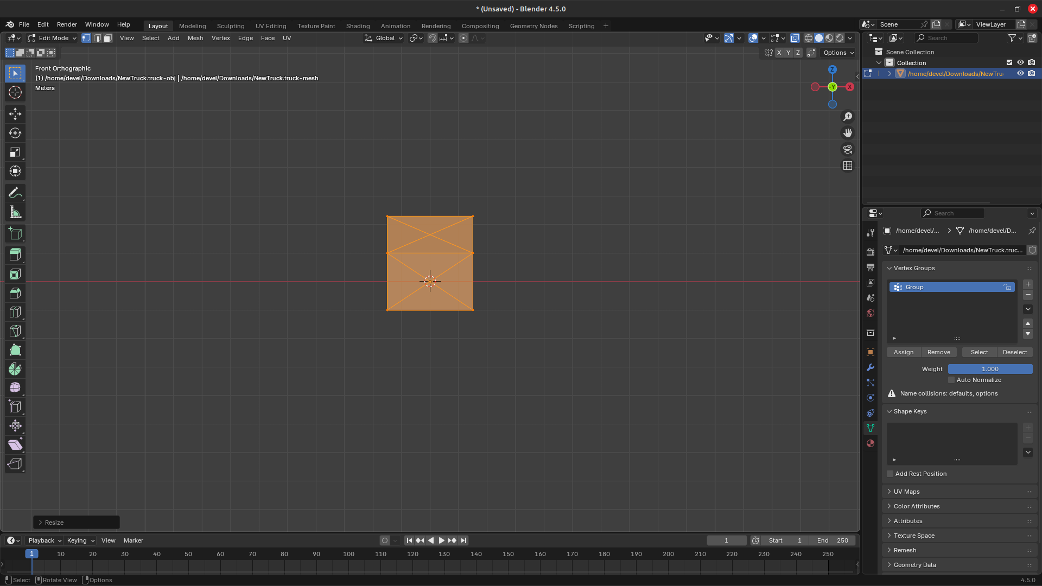Click the Assign vertex group button

[x=904, y=352]
